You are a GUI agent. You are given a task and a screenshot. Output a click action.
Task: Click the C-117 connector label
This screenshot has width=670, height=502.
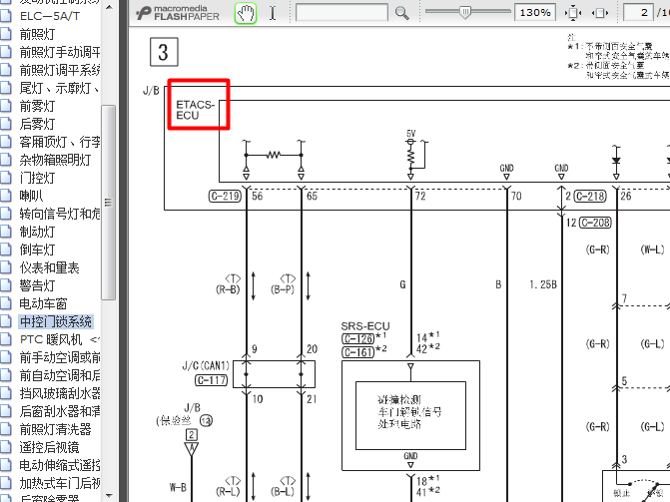click(x=211, y=380)
